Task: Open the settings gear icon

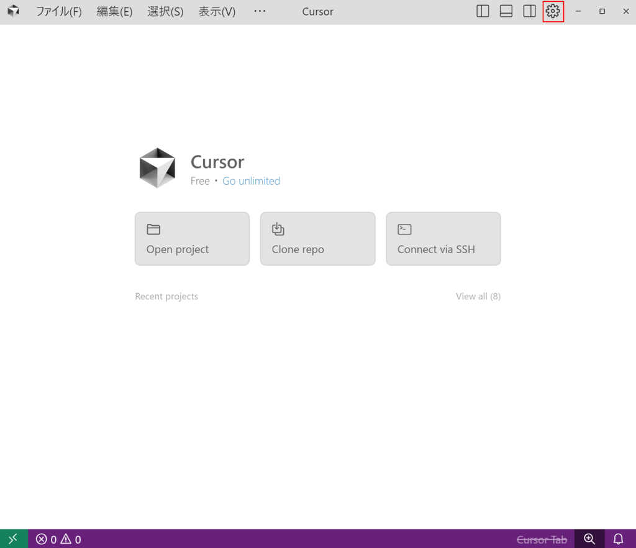Action: 553,11
